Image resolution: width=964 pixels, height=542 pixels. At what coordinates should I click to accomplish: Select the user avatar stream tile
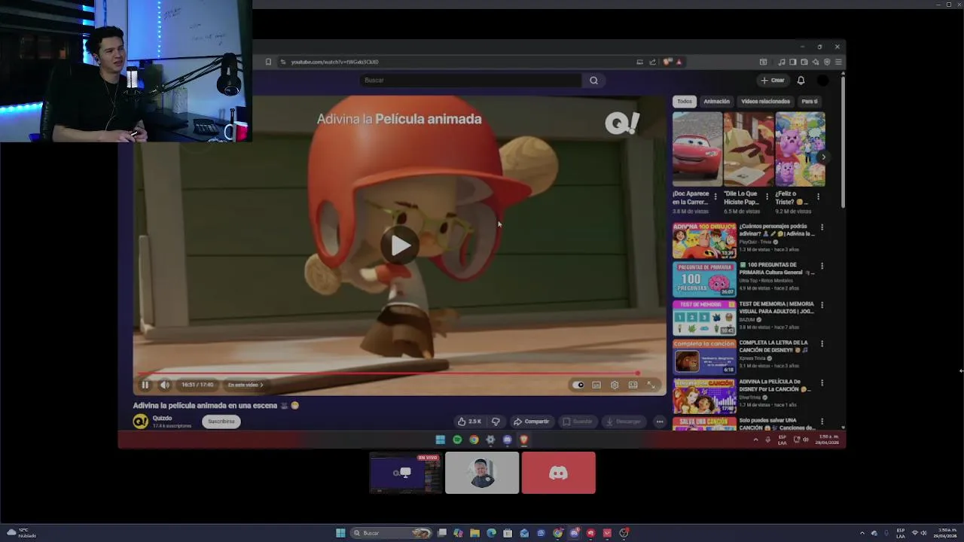482,473
